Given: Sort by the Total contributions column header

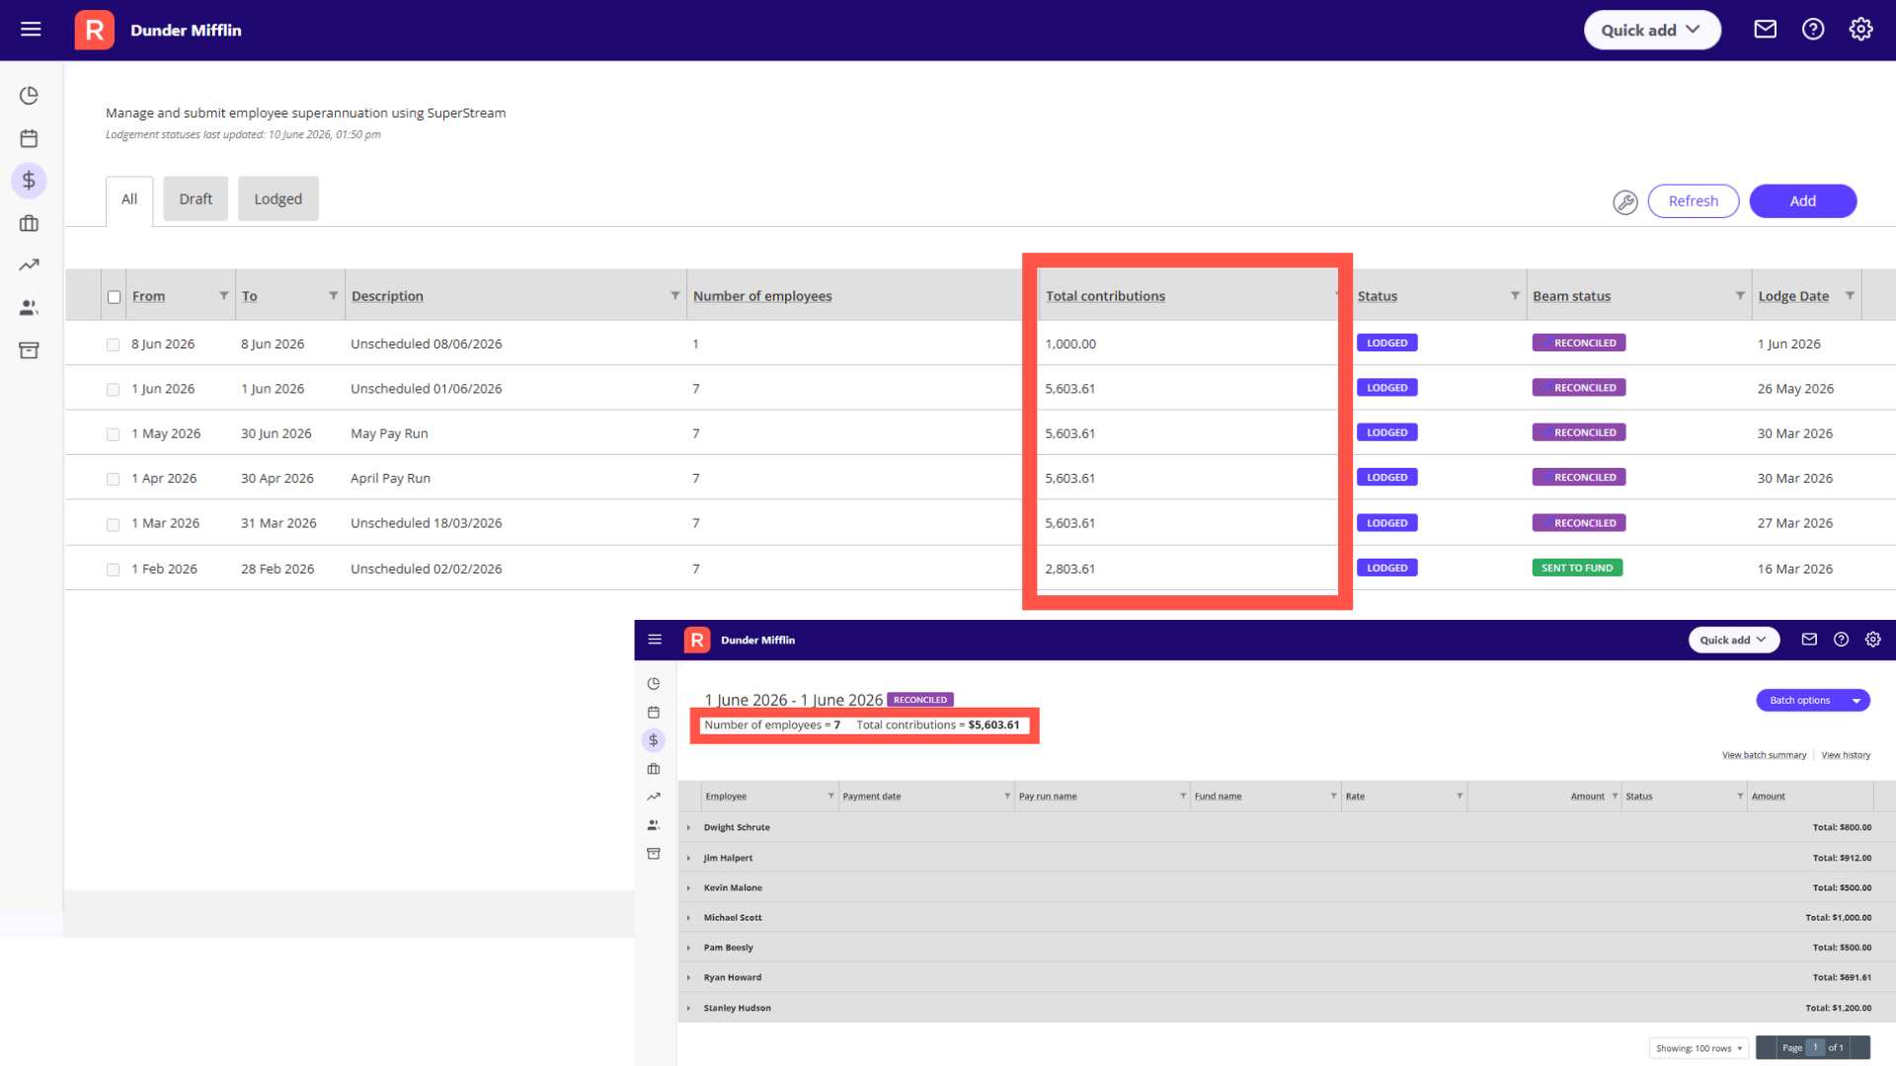Looking at the screenshot, I should pyautogui.click(x=1105, y=296).
